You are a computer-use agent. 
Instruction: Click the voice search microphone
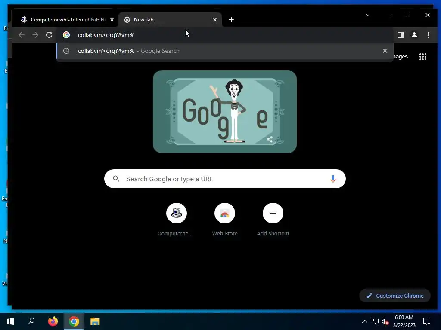pyautogui.click(x=333, y=179)
